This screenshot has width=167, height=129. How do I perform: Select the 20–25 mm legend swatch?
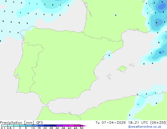47,126
